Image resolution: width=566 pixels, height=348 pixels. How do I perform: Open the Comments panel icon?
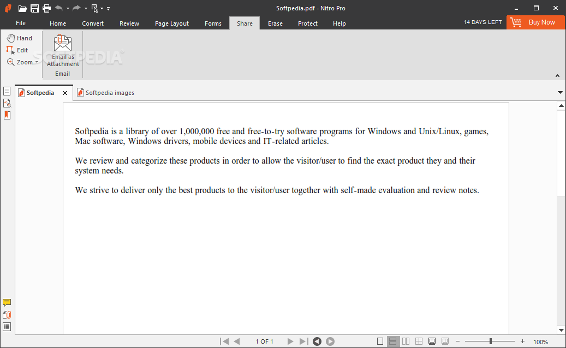pos(7,303)
